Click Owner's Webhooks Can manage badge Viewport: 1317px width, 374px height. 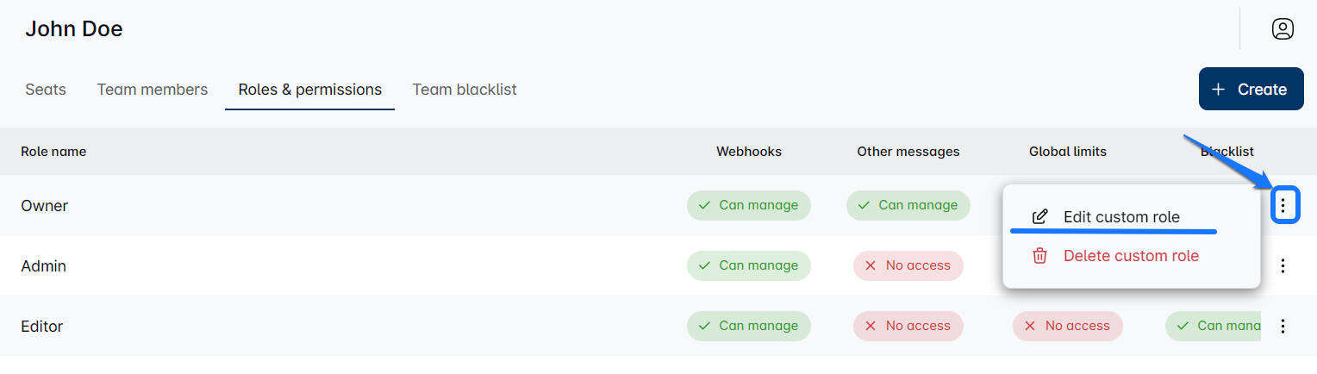pyautogui.click(x=748, y=205)
